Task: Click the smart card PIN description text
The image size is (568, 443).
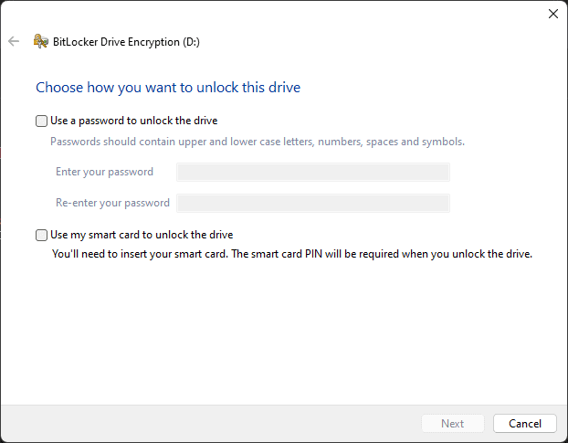Action: [x=292, y=254]
